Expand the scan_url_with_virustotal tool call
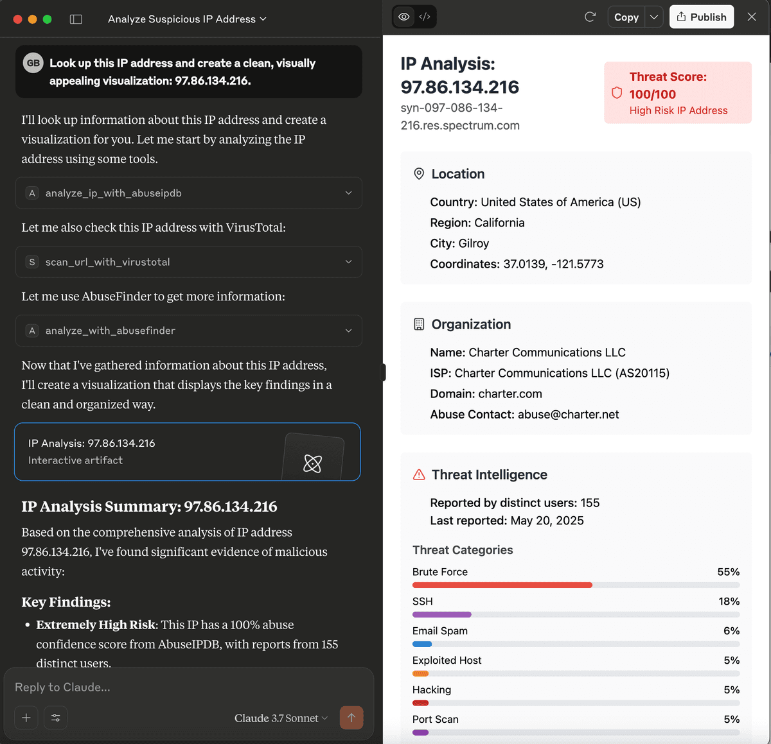Screen dimensions: 771x744 pyautogui.click(x=188, y=262)
